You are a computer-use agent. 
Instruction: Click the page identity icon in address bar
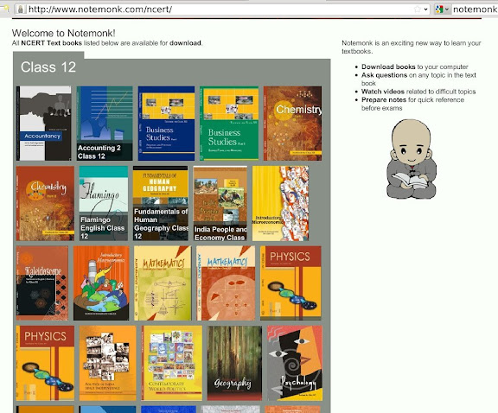21,10
